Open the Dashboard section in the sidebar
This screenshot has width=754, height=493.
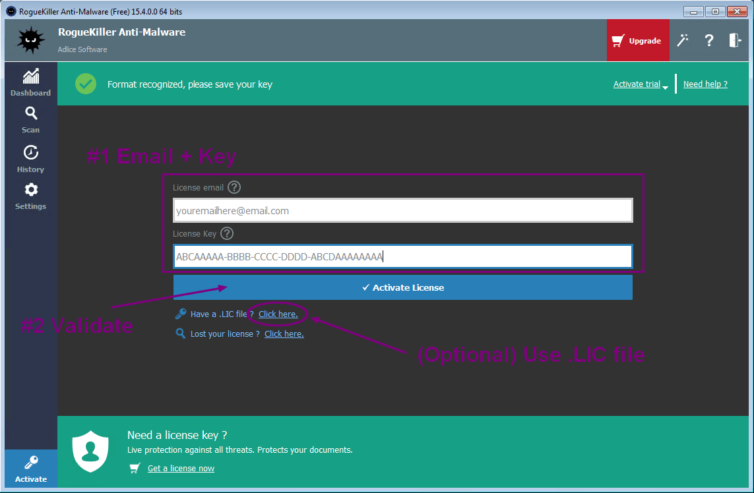(x=30, y=82)
